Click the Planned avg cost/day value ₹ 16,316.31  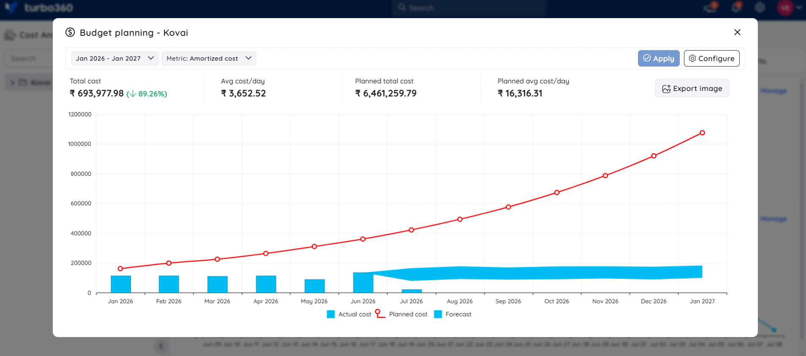[x=520, y=94]
